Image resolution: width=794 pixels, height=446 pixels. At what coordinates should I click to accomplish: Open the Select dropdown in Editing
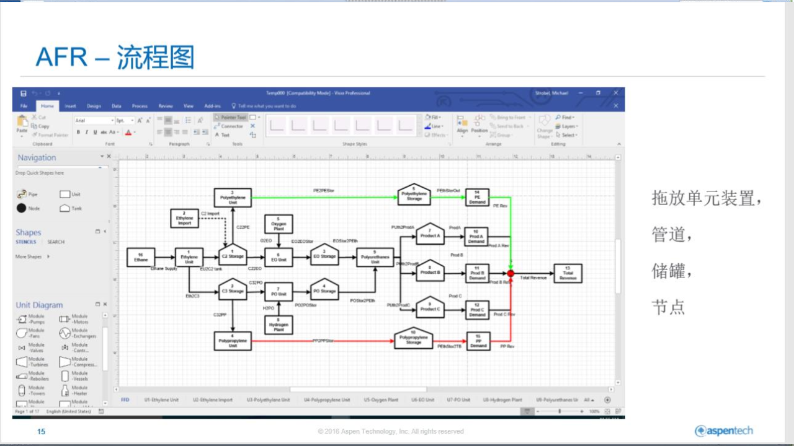(x=566, y=134)
